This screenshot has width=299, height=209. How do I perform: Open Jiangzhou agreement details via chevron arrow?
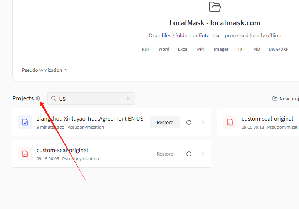(x=203, y=122)
